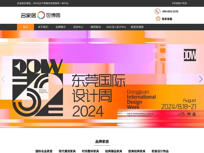Click the 400-833-2133 phone number
This screenshot has width=204, height=153.
click(170, 11)
